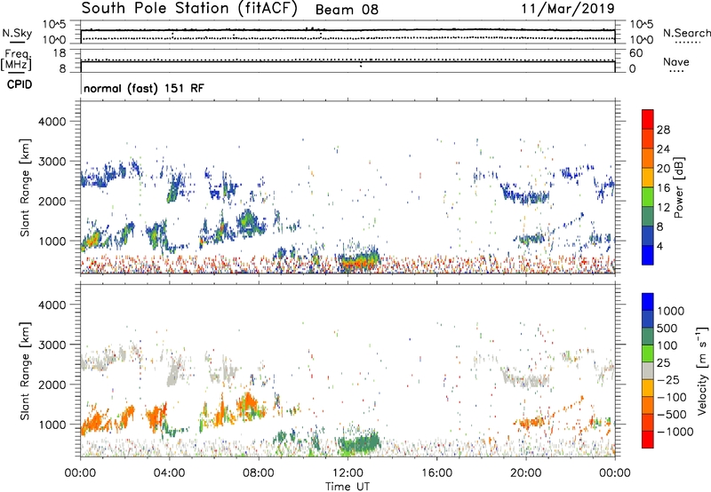Screen dimensions: 711x492
Task: Click the '18' frequency axis value
Action: (60, 53)
